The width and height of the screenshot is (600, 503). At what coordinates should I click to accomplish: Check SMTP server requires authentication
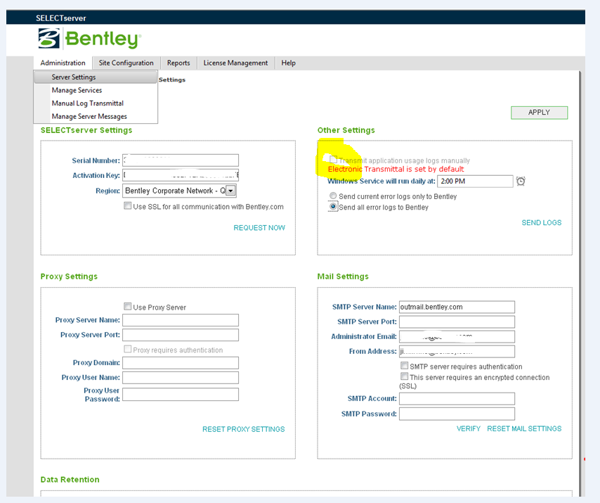click(x=404, y=366)
